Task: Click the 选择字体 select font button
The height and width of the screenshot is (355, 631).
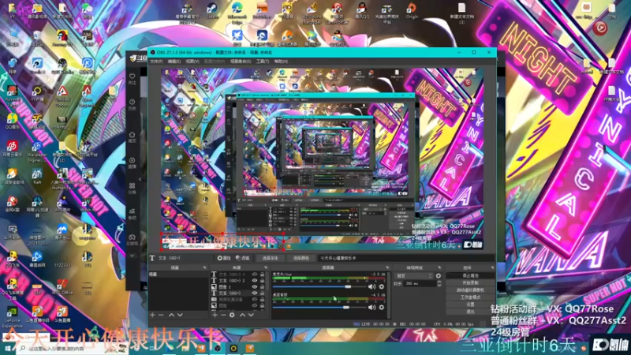Action: tap(270, 258)
